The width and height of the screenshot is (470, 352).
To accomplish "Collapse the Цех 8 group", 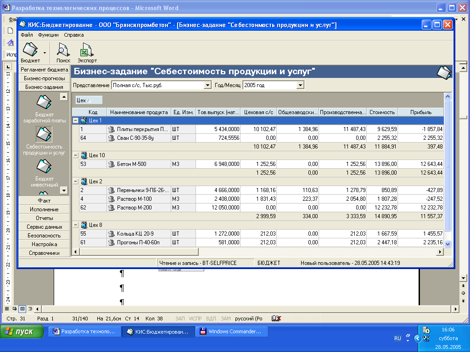I will tap(75, 225).
